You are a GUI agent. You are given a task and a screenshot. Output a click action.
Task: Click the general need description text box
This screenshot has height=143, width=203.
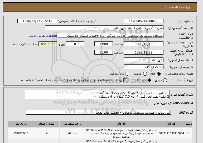[97, 94]
